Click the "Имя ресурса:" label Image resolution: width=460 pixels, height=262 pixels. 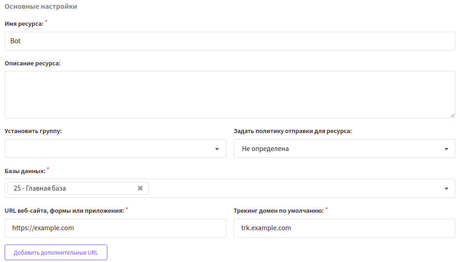pyautogui.click(x=24, y=24)
